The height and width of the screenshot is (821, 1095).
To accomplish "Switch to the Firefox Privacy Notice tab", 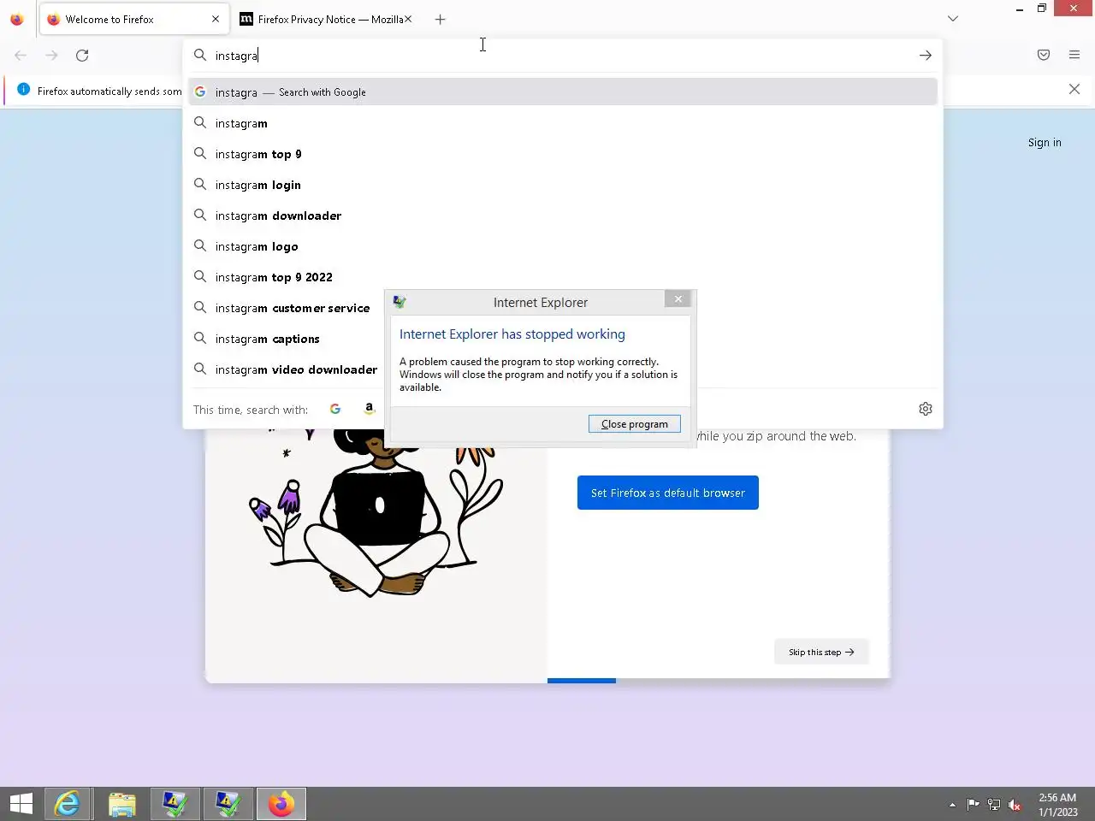I will point(325,19).
